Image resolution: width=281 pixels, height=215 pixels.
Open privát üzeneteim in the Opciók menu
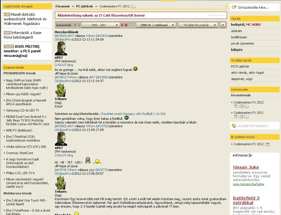(x=242, y=43)
